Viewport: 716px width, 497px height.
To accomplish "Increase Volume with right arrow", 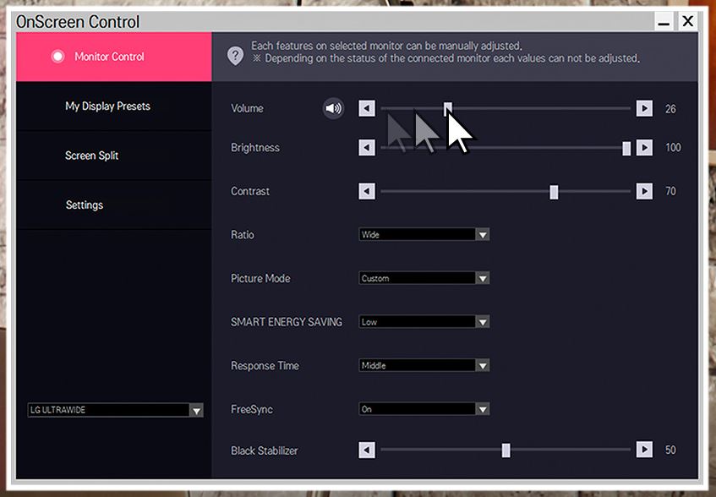I will click(x=644, y=109).
